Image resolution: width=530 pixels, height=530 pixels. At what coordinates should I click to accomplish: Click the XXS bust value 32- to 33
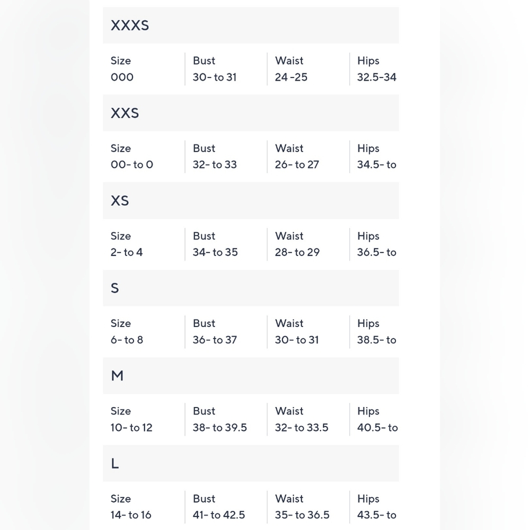215,165
